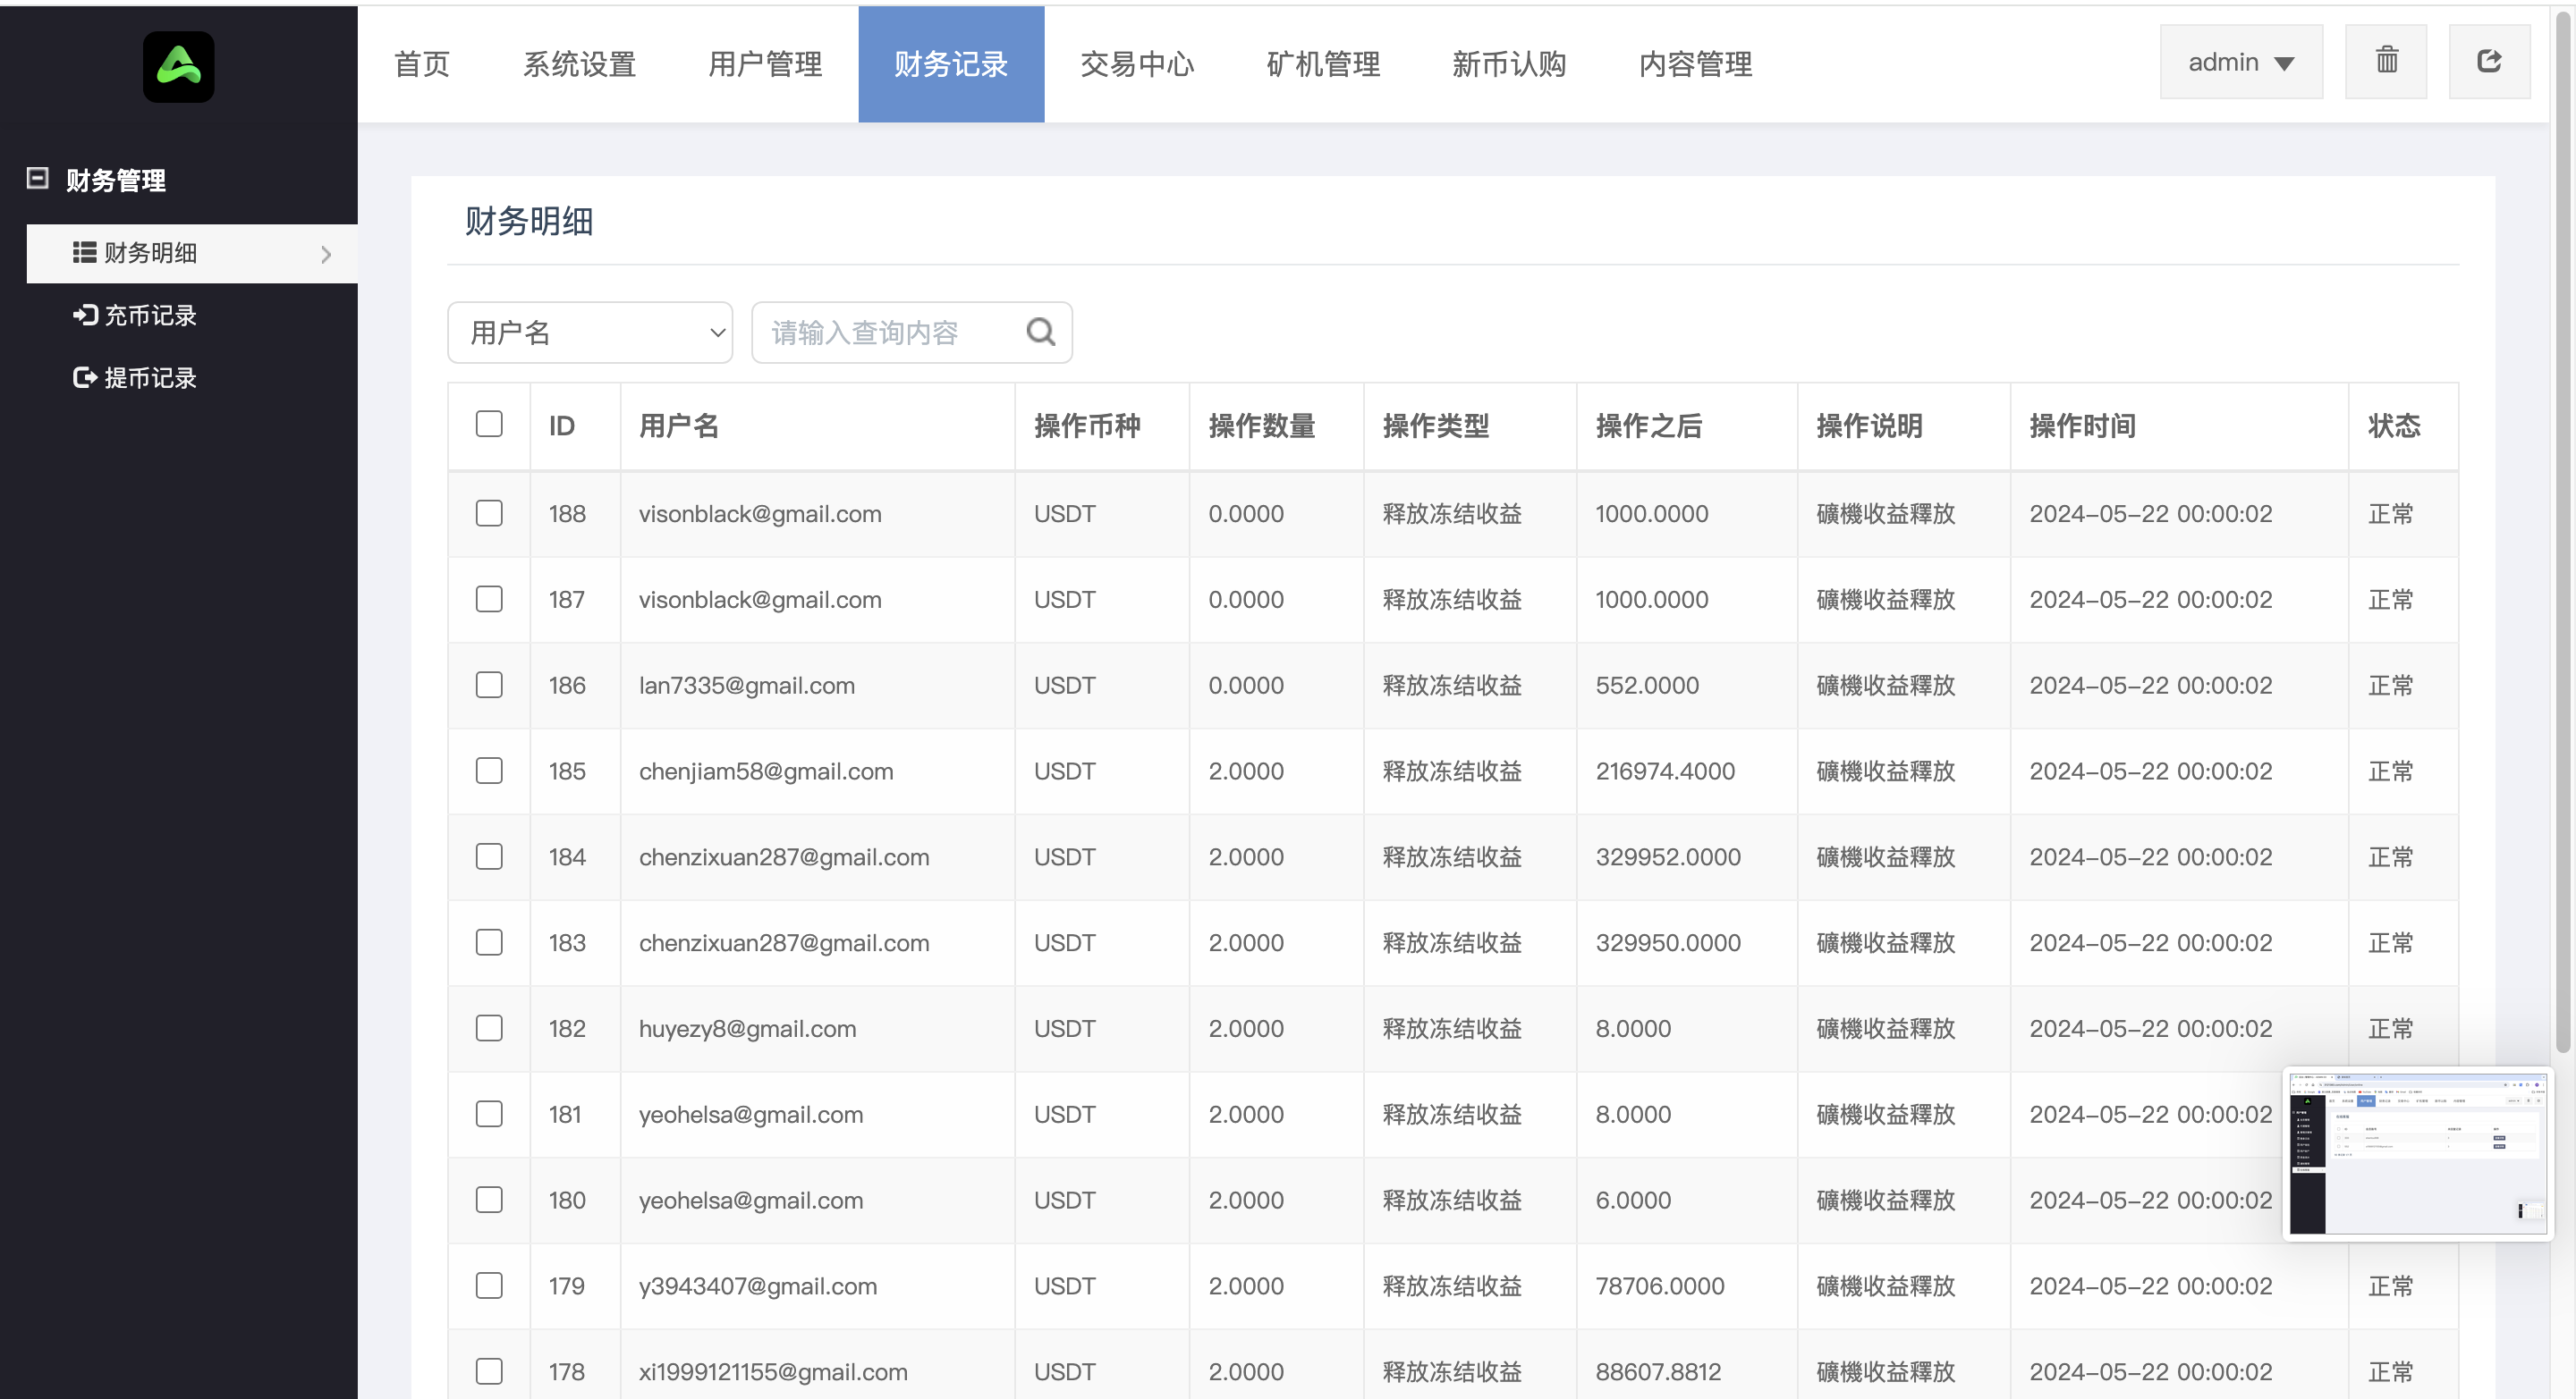The image size is (2576, 1399).
Task: Click username huyezy8@gmail.com
Action: click(x=748, y=1029)
